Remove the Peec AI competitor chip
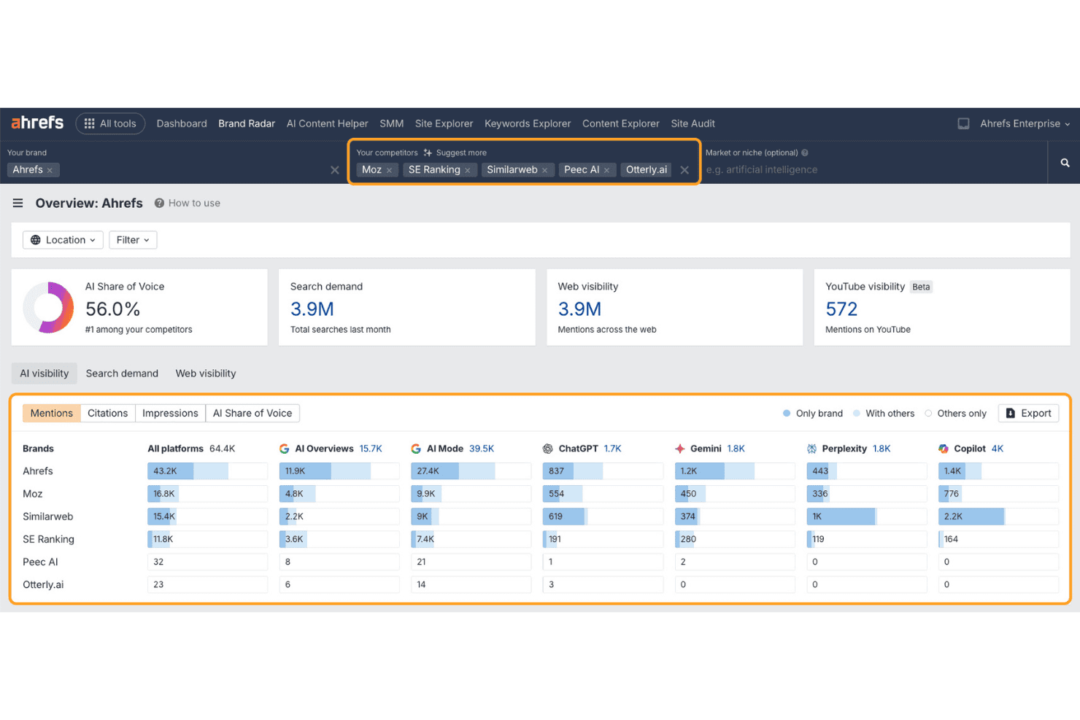Image resolution: width=1080 pixels, height=720 pixels. 606,170
